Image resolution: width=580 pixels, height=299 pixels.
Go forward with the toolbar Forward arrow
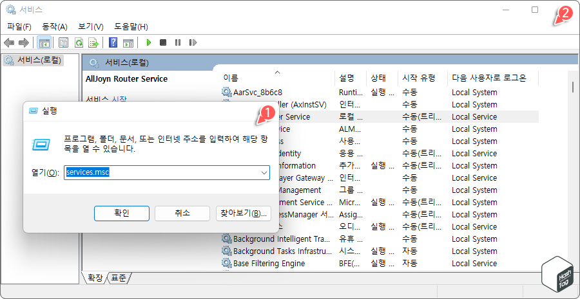click(x=24, y=43)
